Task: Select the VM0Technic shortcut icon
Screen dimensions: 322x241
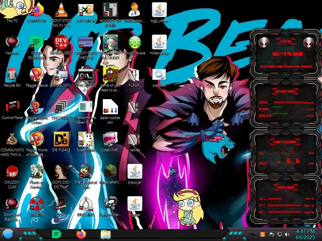Action: click(135, 10)
